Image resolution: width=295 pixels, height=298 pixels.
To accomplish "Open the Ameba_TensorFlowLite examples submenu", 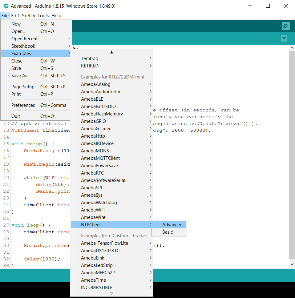I will [x=111, y=243].
